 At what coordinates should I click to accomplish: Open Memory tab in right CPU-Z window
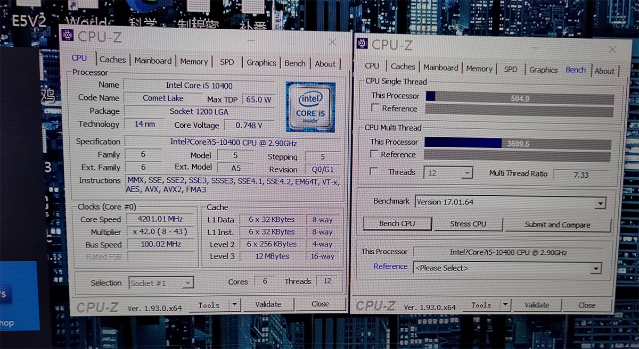click(479, 69)
